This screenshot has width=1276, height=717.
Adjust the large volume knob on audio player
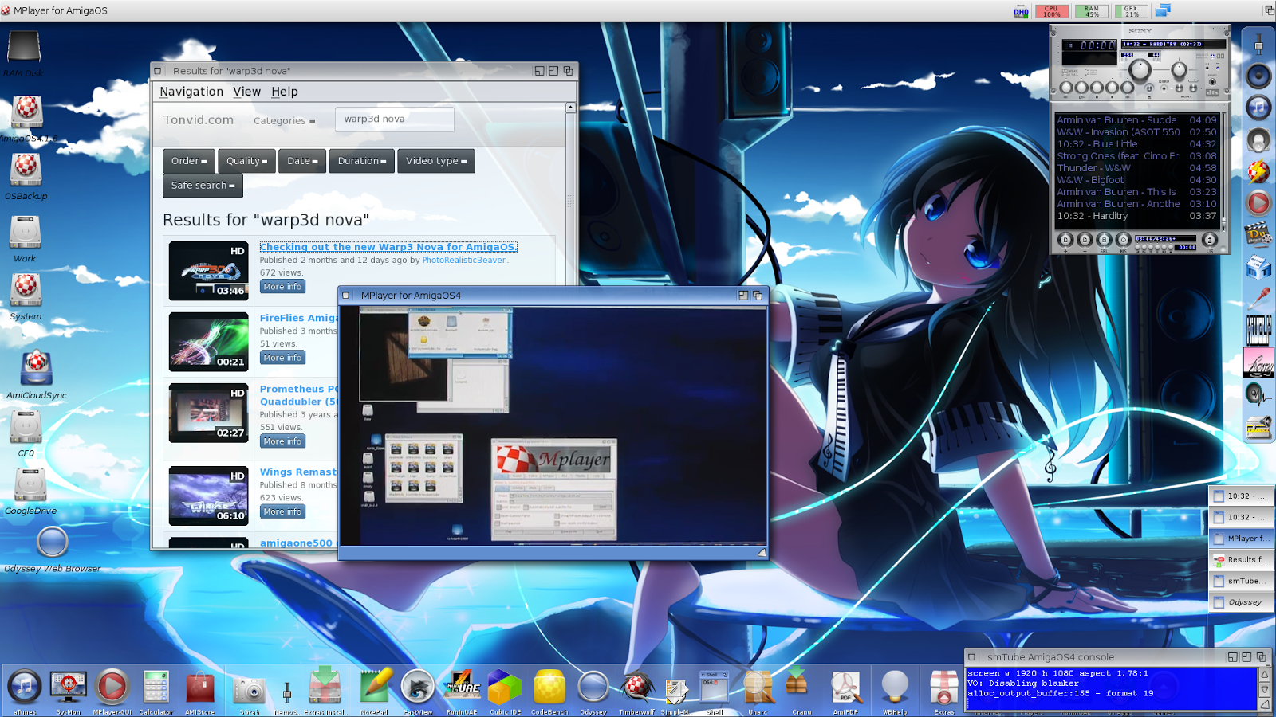point(1140,70)
